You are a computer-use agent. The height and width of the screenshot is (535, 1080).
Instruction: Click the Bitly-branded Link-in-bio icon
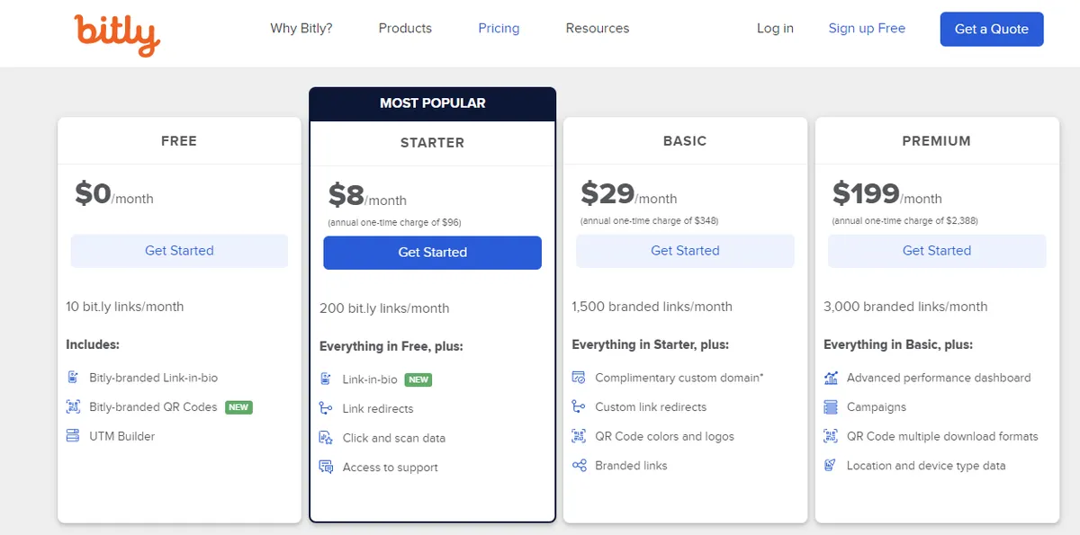73,378
